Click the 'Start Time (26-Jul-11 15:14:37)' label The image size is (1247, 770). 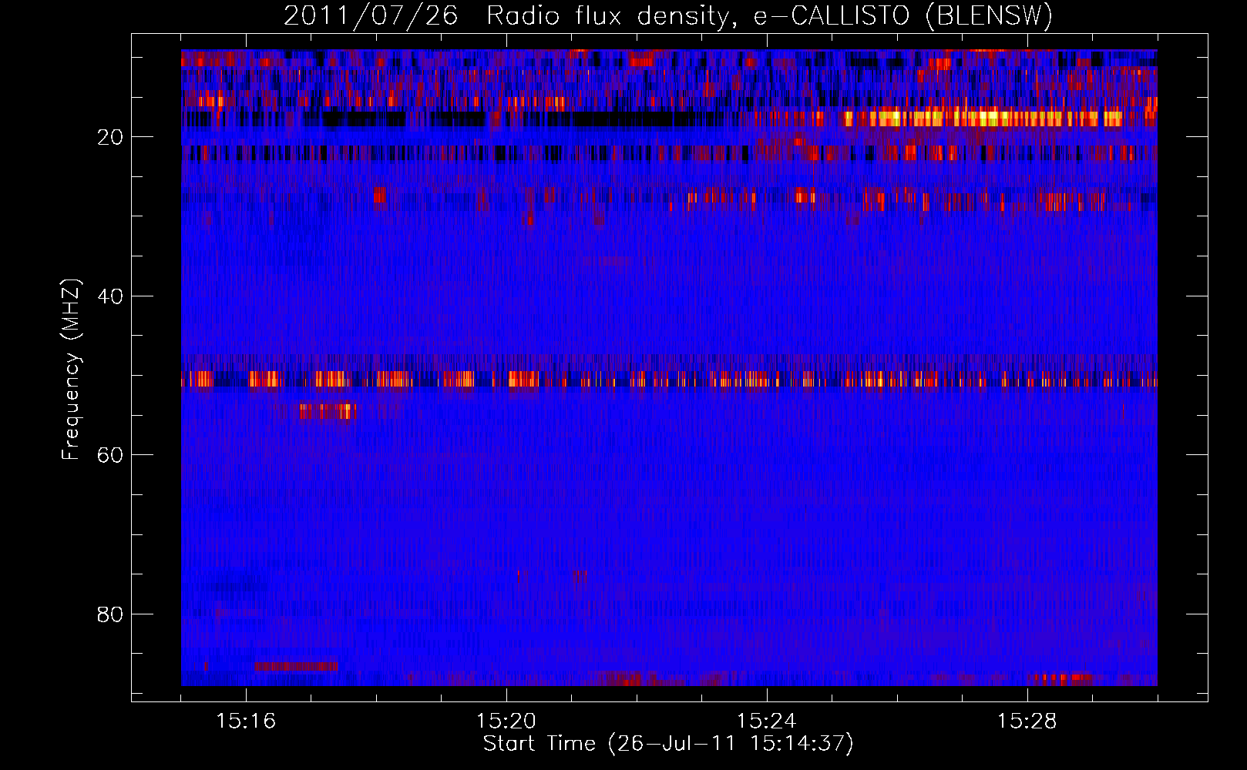tap(668, 744)
